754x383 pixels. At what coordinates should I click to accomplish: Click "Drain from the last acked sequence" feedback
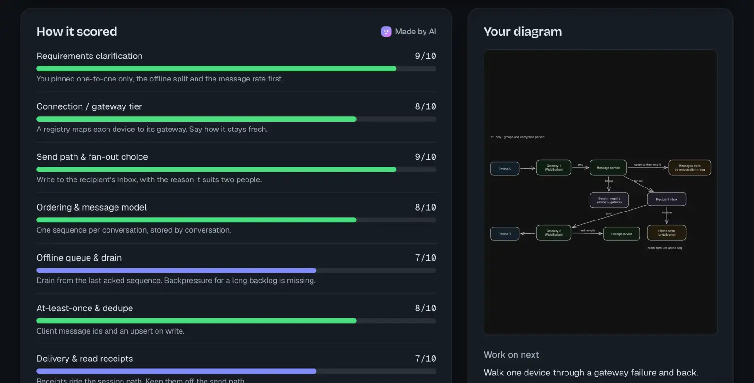[x=176, y=280]
